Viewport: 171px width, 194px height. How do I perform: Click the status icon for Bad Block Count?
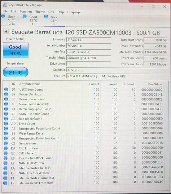click(6, 119)
